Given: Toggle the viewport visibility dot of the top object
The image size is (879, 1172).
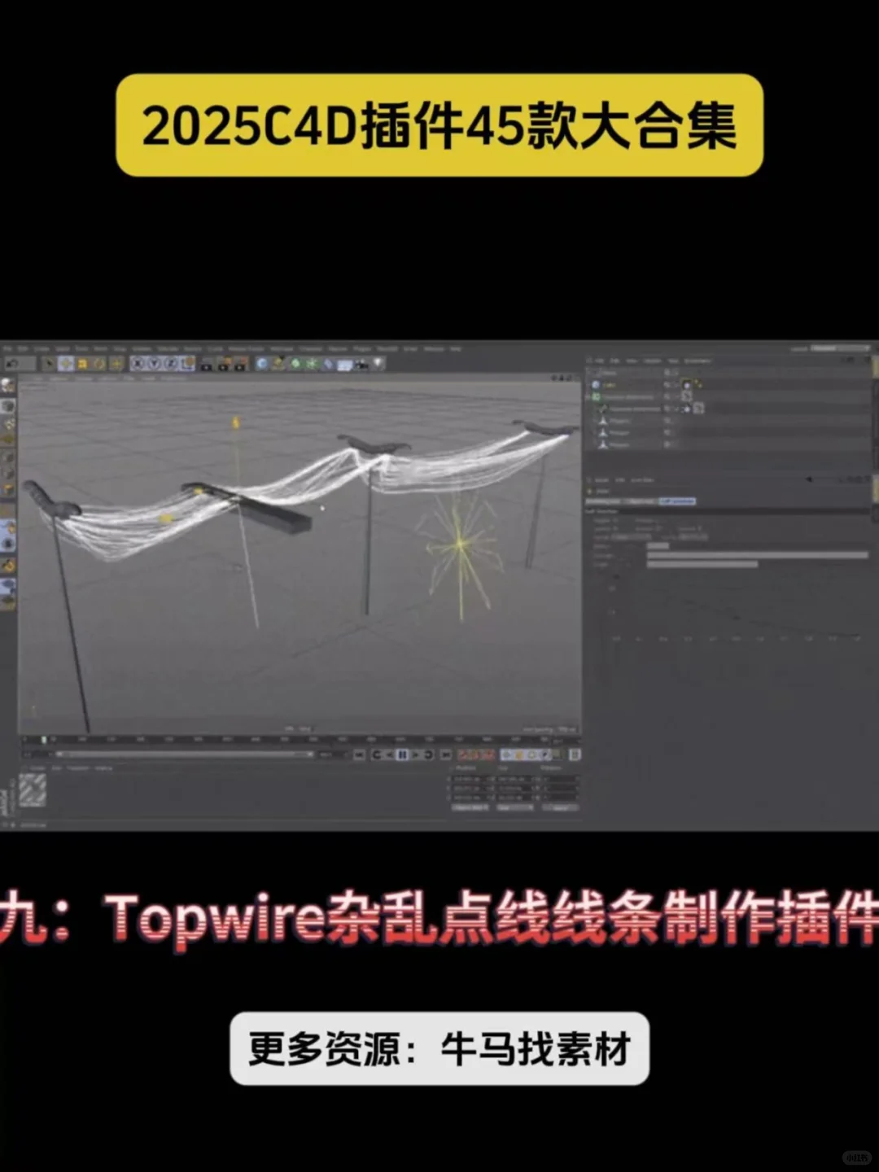Looking at the screenshot, I should click(x=669, y=373).
